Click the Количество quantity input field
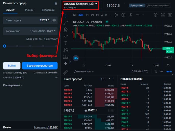The height and width of the screenshot is (131, 175). [30, 31]
